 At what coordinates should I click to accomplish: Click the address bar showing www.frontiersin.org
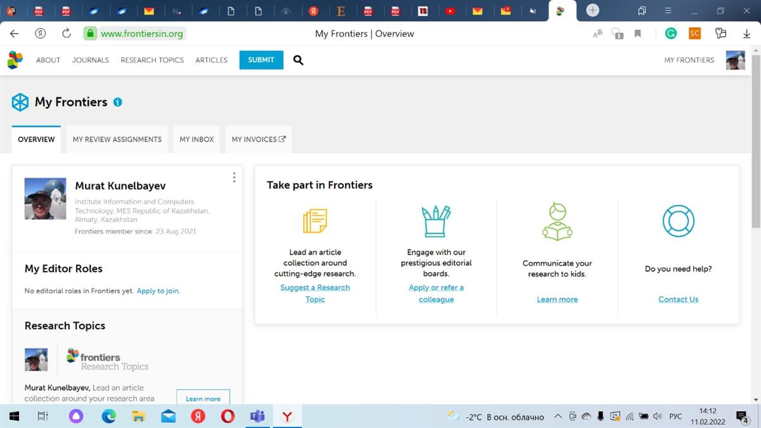click(141, 34)
